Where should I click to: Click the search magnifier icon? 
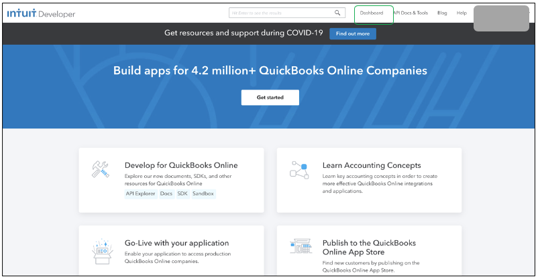tap(337, 13)
